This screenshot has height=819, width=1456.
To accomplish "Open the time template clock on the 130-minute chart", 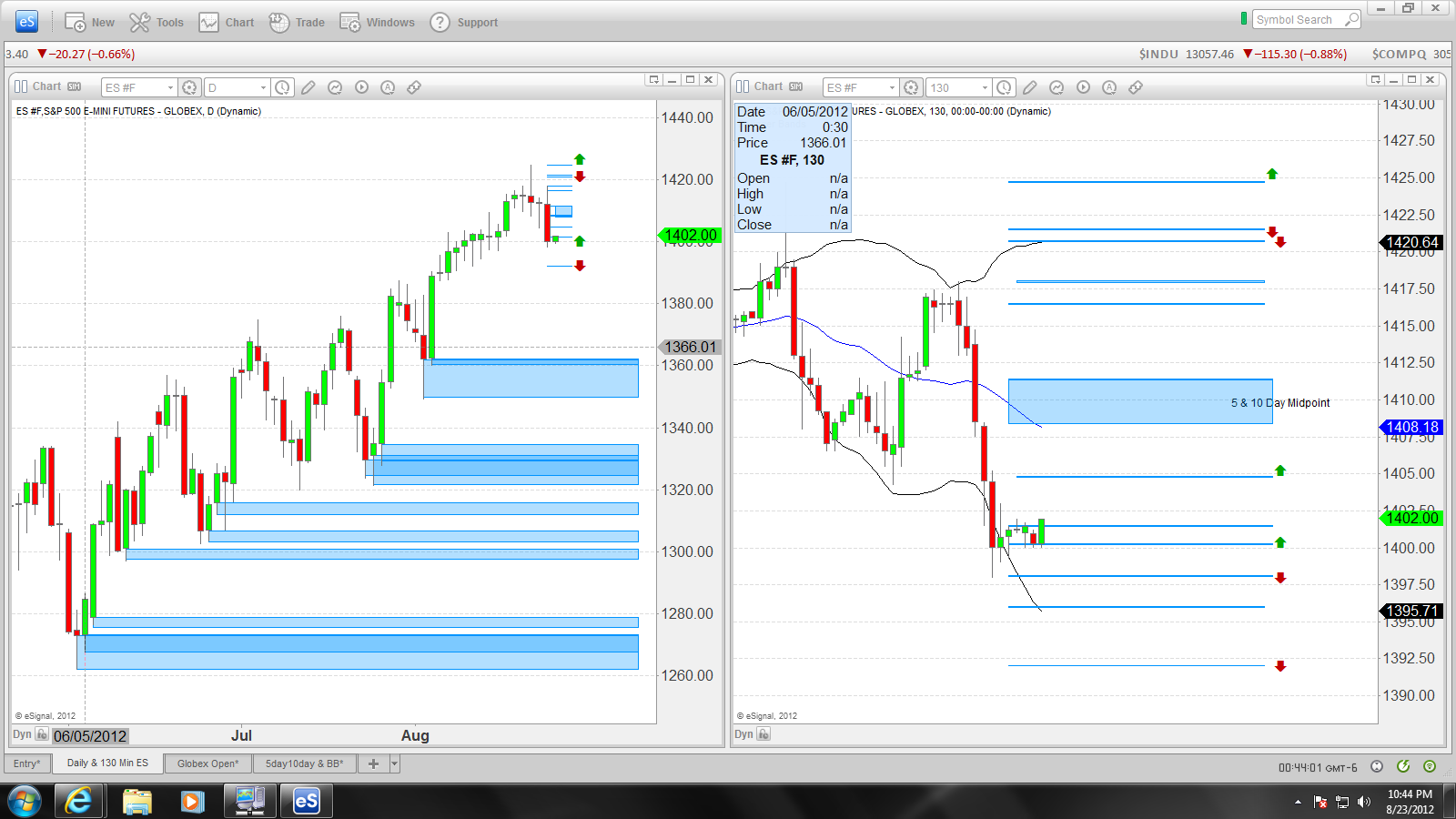I will pos(1004,87).
